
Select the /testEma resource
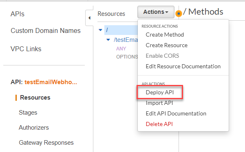point(126,40)
